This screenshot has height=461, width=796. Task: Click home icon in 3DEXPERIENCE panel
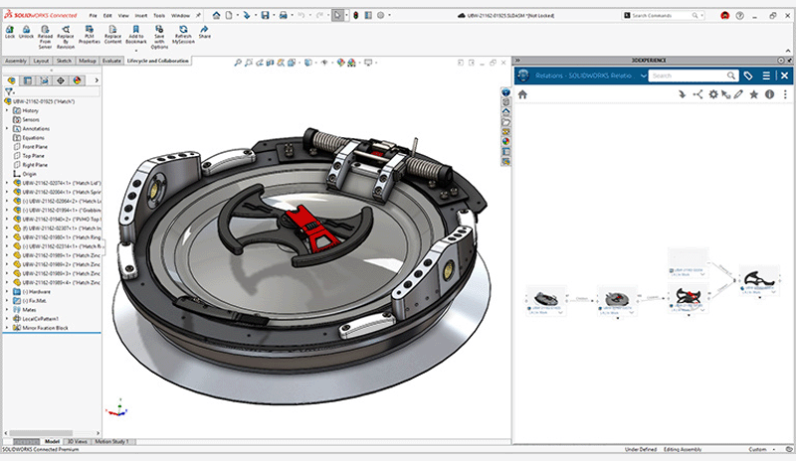tap(522, 94)
